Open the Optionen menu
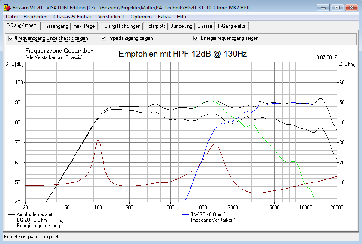Viewport: 362px width, 244px height. 141,17
